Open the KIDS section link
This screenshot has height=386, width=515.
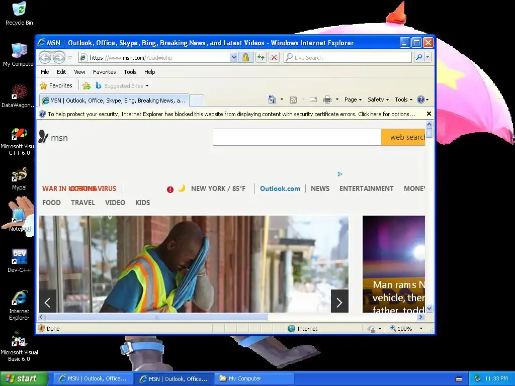point(142,203)
